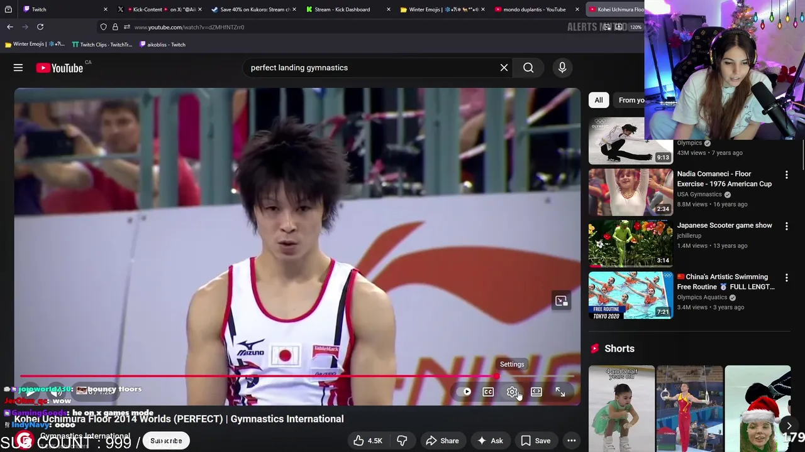This screenshot has height=452, width=805.
Task: Click the padlock site info icon
Action: click(115, 27)
